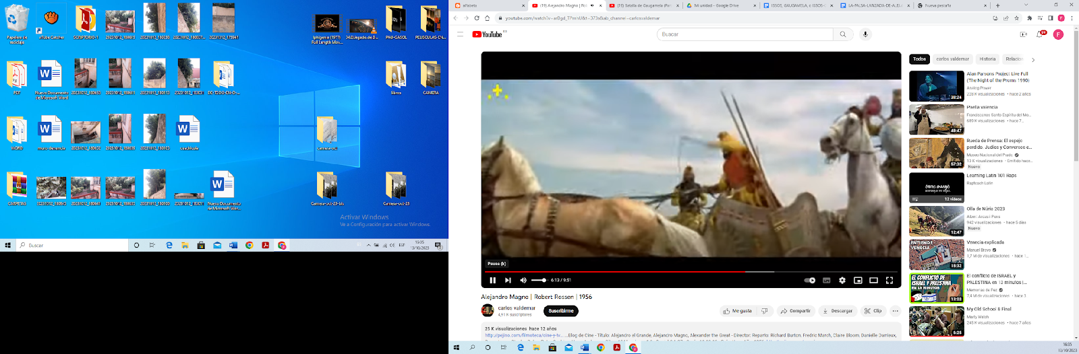
Task: Open Chrome extensions puzzle icon
Action: [1029, 18]
